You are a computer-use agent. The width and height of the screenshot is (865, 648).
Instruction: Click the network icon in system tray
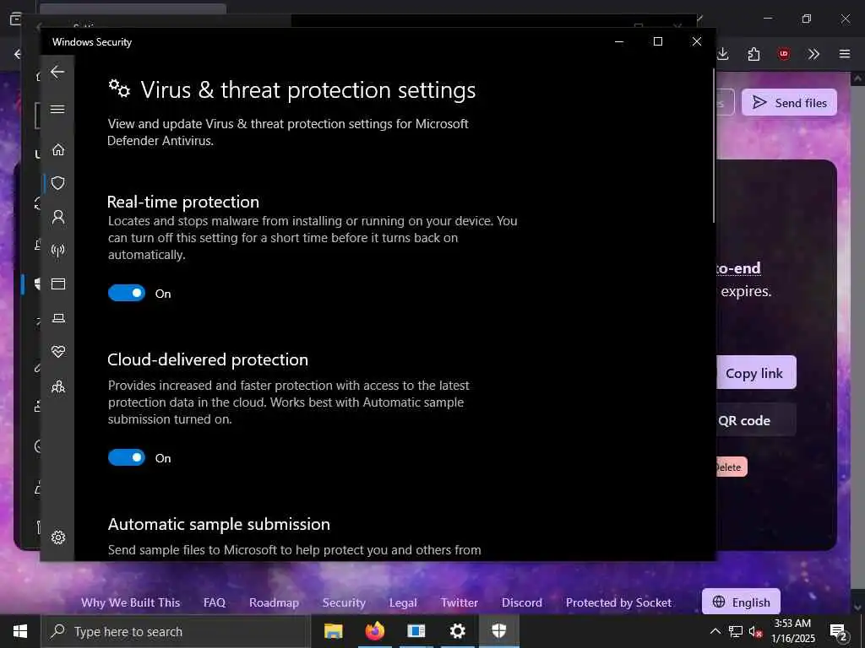[736, 631]
